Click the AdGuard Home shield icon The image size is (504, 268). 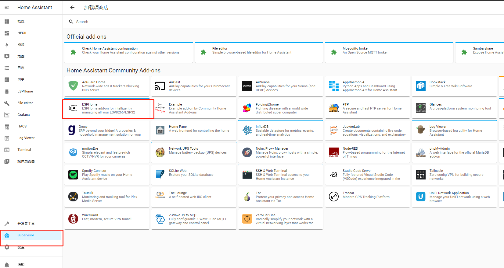pos(73,86)
